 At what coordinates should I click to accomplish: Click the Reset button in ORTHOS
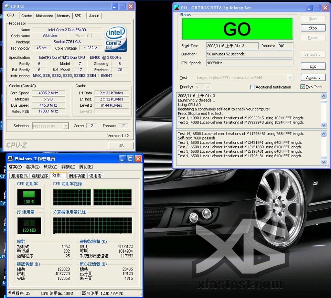313,38
